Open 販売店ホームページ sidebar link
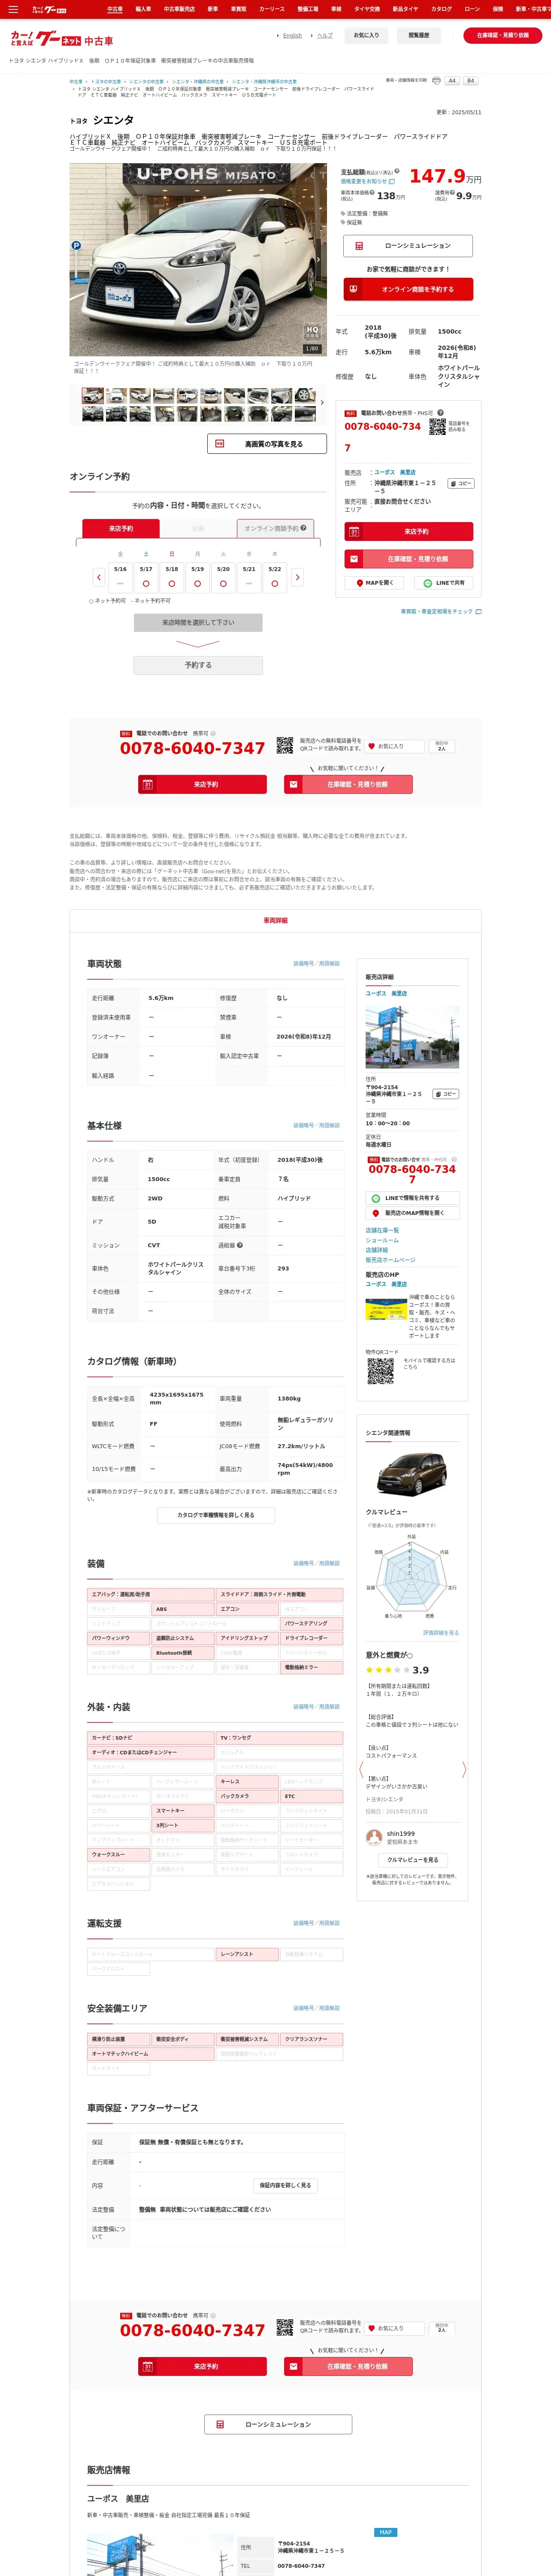551x2576 pixels. 390,1260
